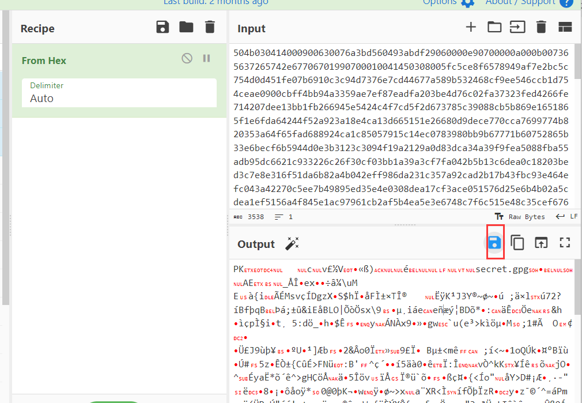Click the Magic wand in Output
Screen dimensions: 582x403
pyautogui.click(x=292, y=244)
